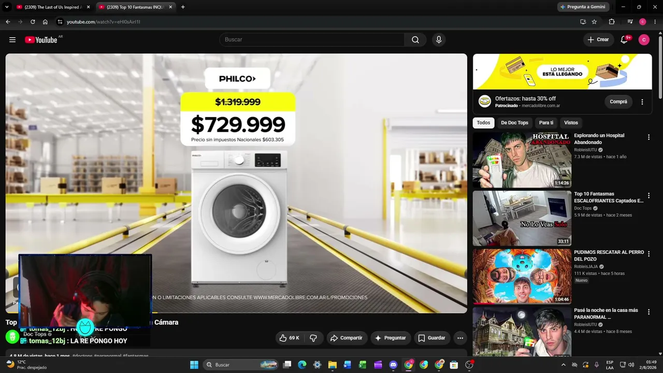Screen dimensions: 663x373
Task: Open the volume icon in system tray
Action: click(x=631, y=365)
